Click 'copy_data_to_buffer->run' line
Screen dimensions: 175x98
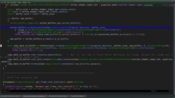coord(54,64)
